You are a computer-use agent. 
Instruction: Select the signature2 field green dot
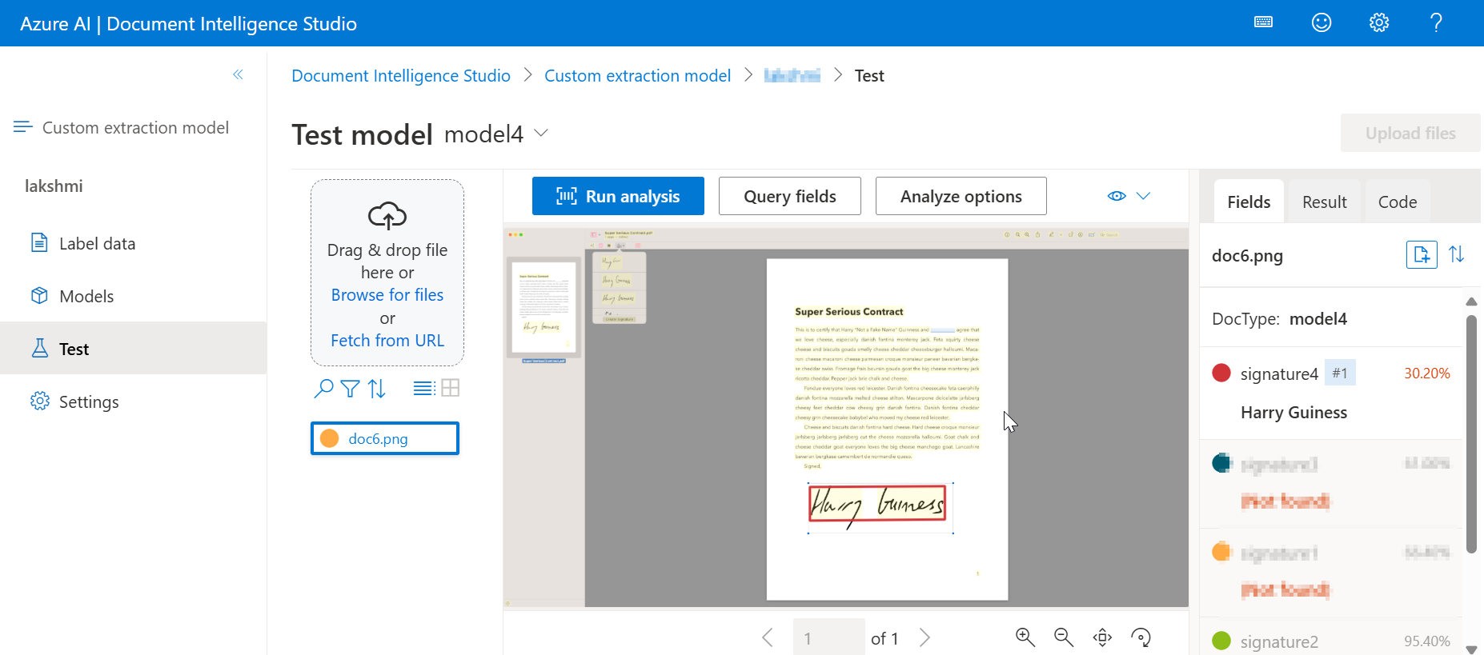[x=1221, y=641]
